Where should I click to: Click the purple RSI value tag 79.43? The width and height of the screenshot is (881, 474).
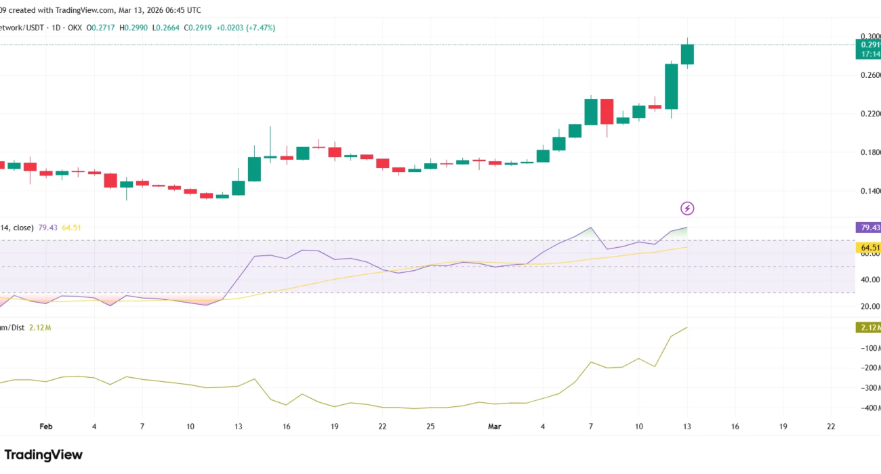click(867, 228)
